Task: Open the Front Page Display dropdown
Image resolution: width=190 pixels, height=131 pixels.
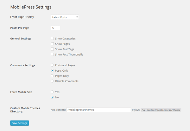Action: (65, 17)
